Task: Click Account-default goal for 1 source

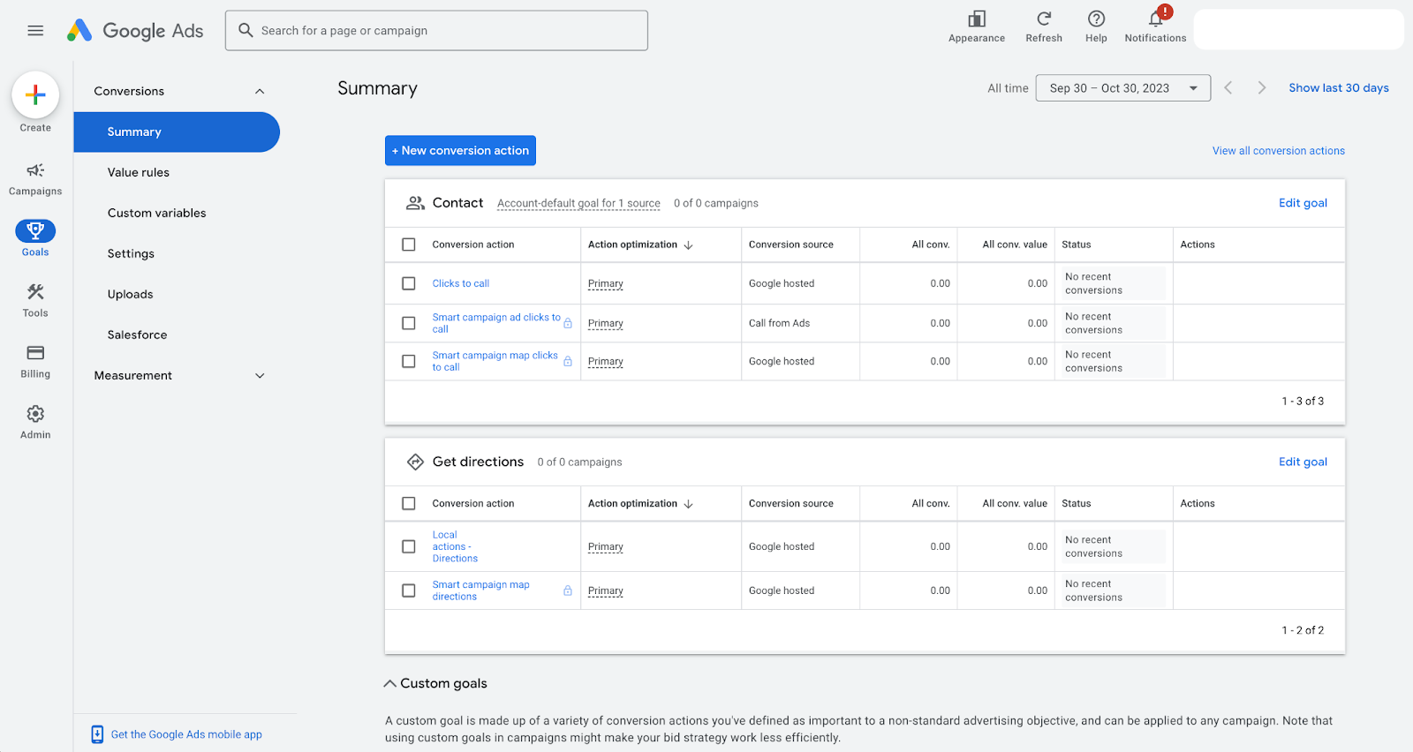Action: 578,203
